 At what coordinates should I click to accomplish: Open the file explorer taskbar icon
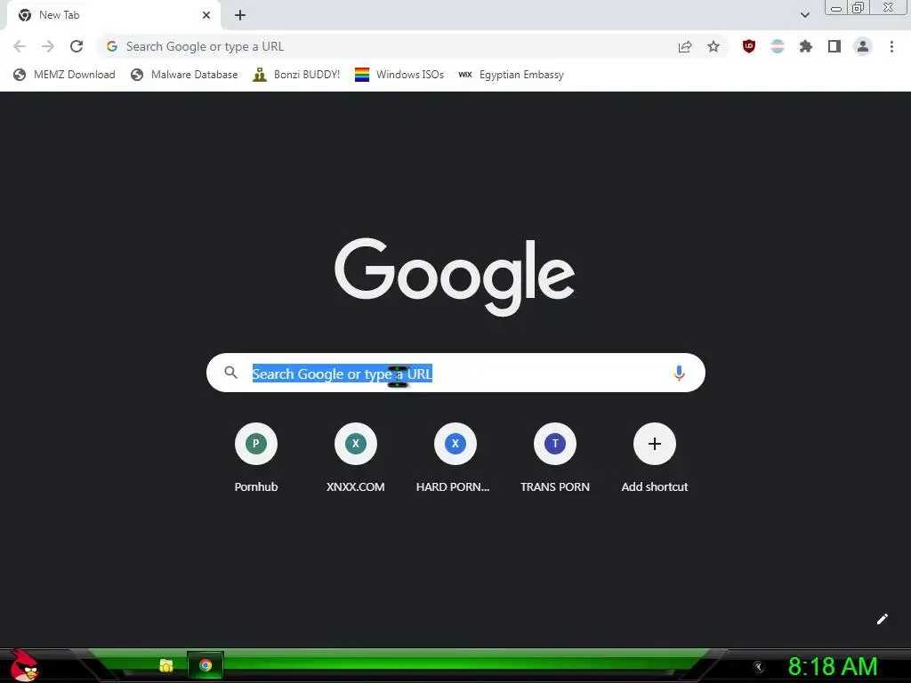coord(166,665)
